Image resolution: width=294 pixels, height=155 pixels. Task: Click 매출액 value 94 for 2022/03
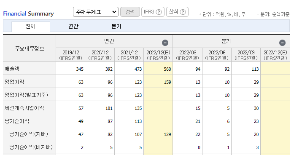[x=198, y=69]
